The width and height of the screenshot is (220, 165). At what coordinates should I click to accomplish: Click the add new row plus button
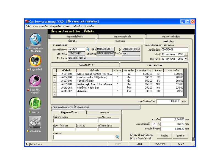[x=55, y=95]
